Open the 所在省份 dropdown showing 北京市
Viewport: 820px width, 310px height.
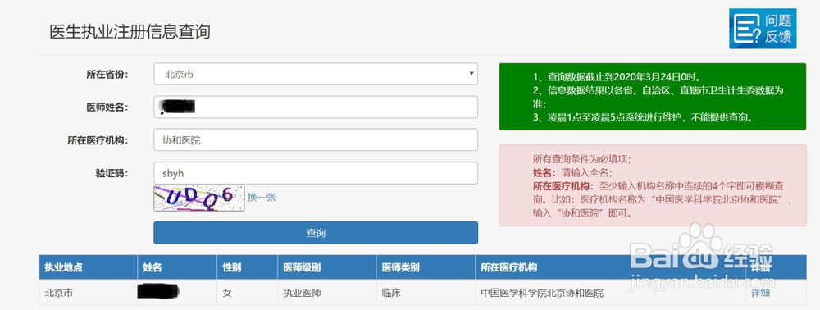tap(316, 75)
